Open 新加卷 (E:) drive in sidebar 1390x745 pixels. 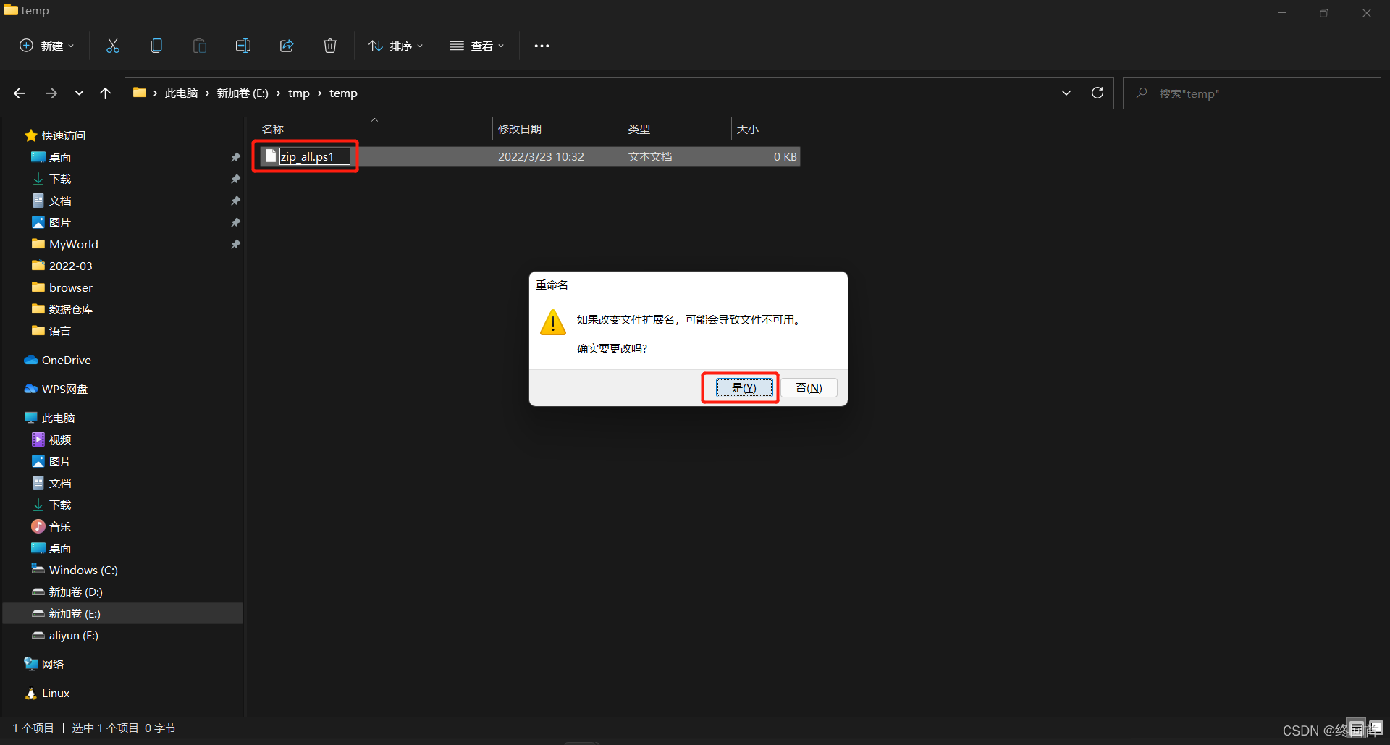(x=75, y=613)
